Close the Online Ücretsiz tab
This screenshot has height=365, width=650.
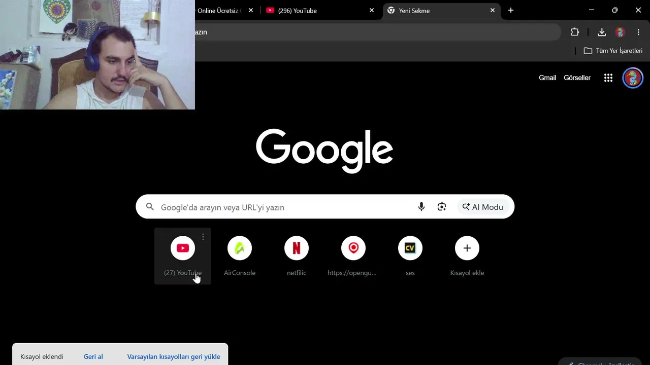(251, 10)
